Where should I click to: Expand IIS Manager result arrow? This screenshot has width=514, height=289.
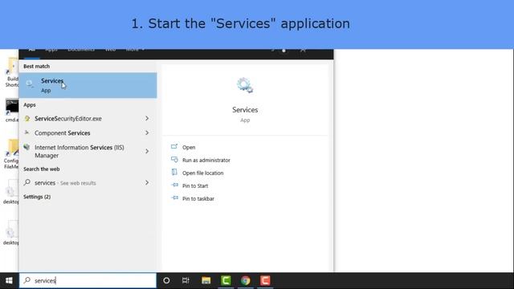click(x=147, y=151)
